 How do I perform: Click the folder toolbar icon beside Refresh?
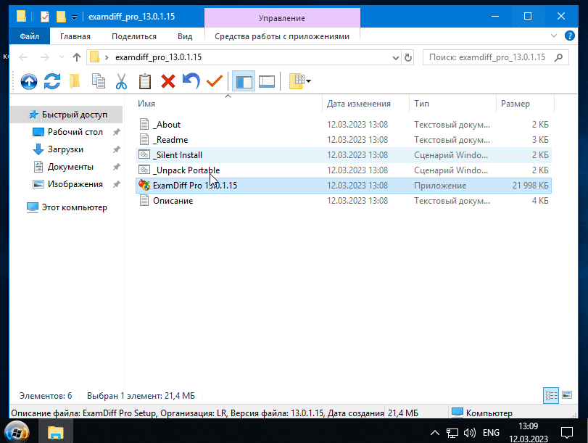coord(75,81)
